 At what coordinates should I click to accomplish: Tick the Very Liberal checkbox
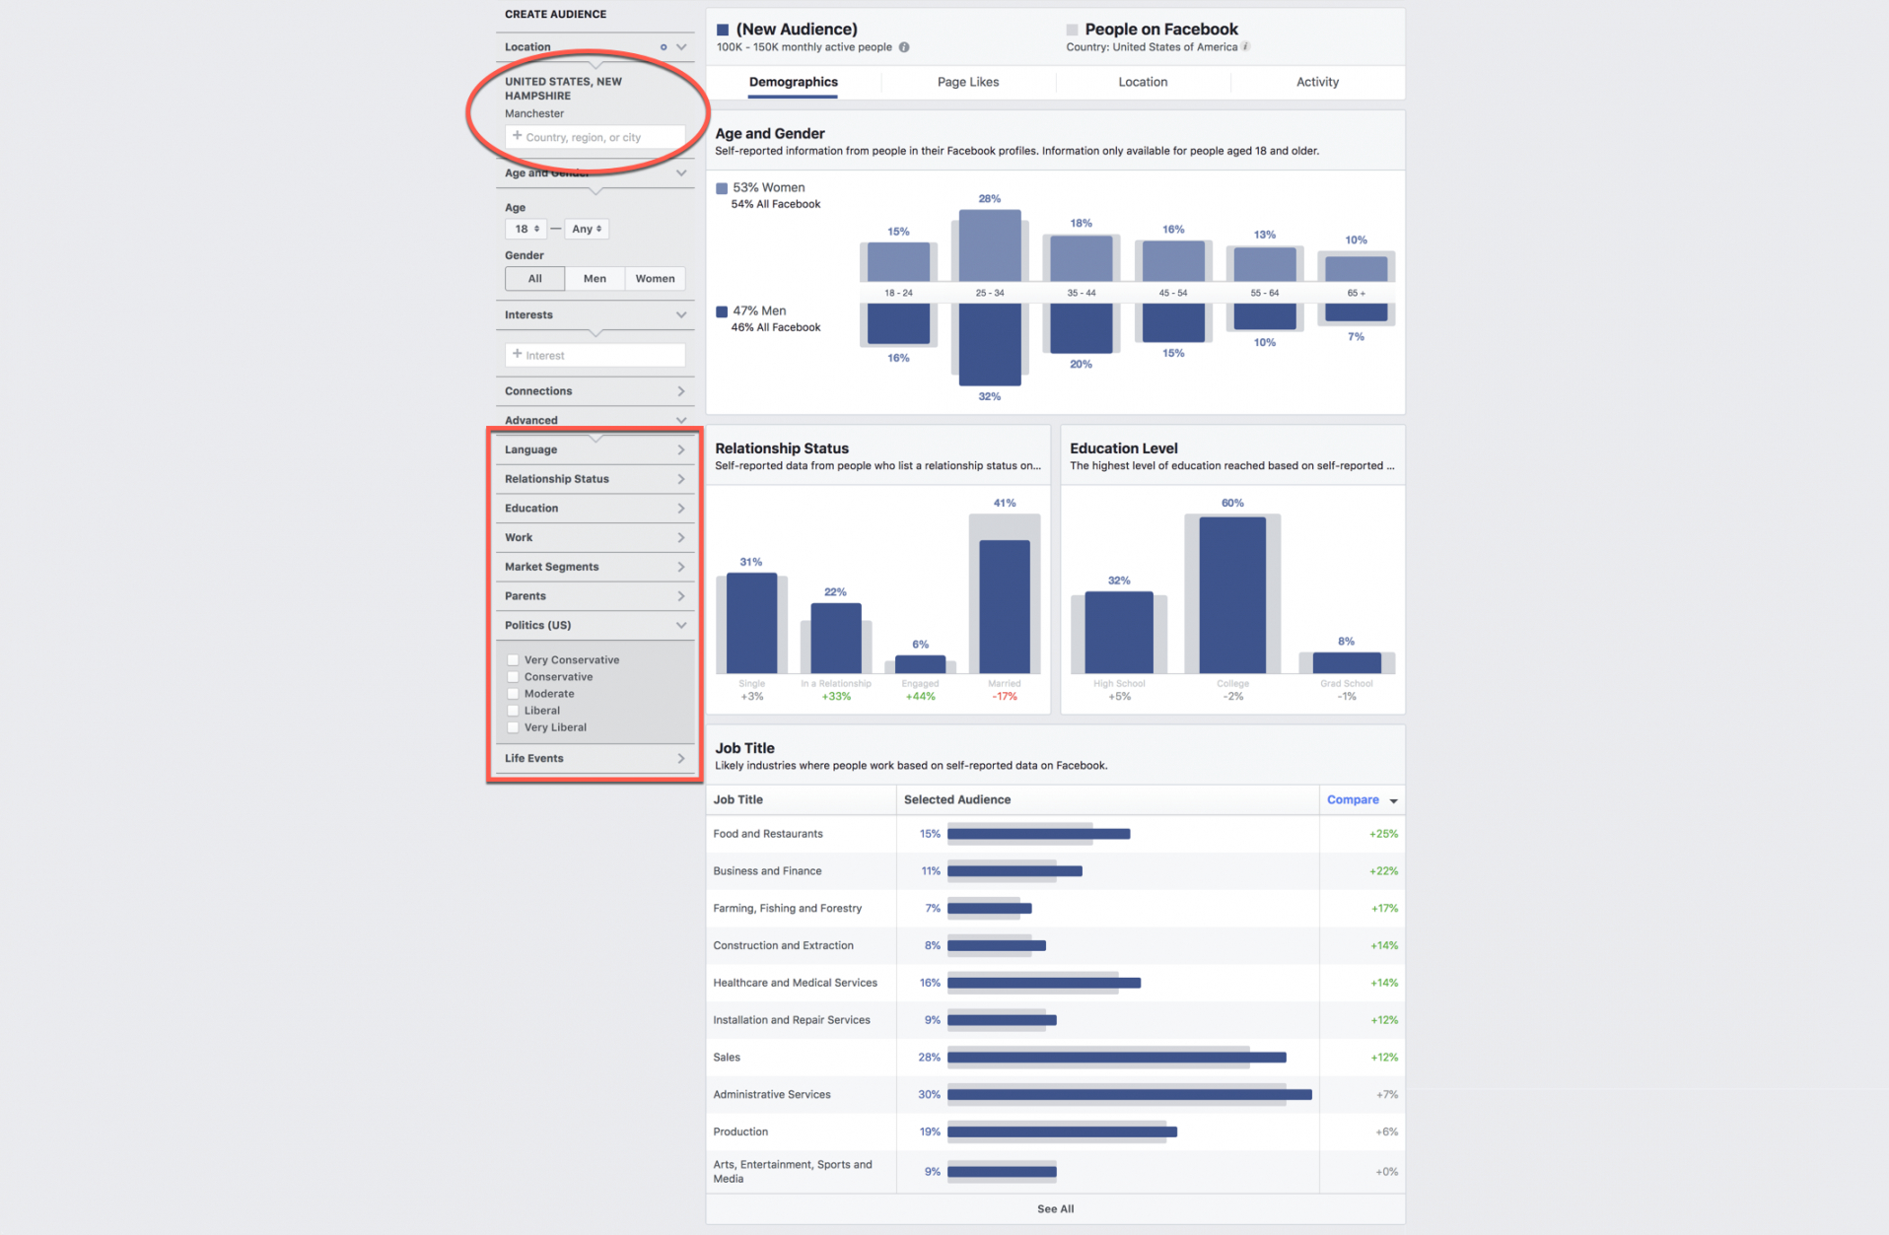tap(513, 727)
